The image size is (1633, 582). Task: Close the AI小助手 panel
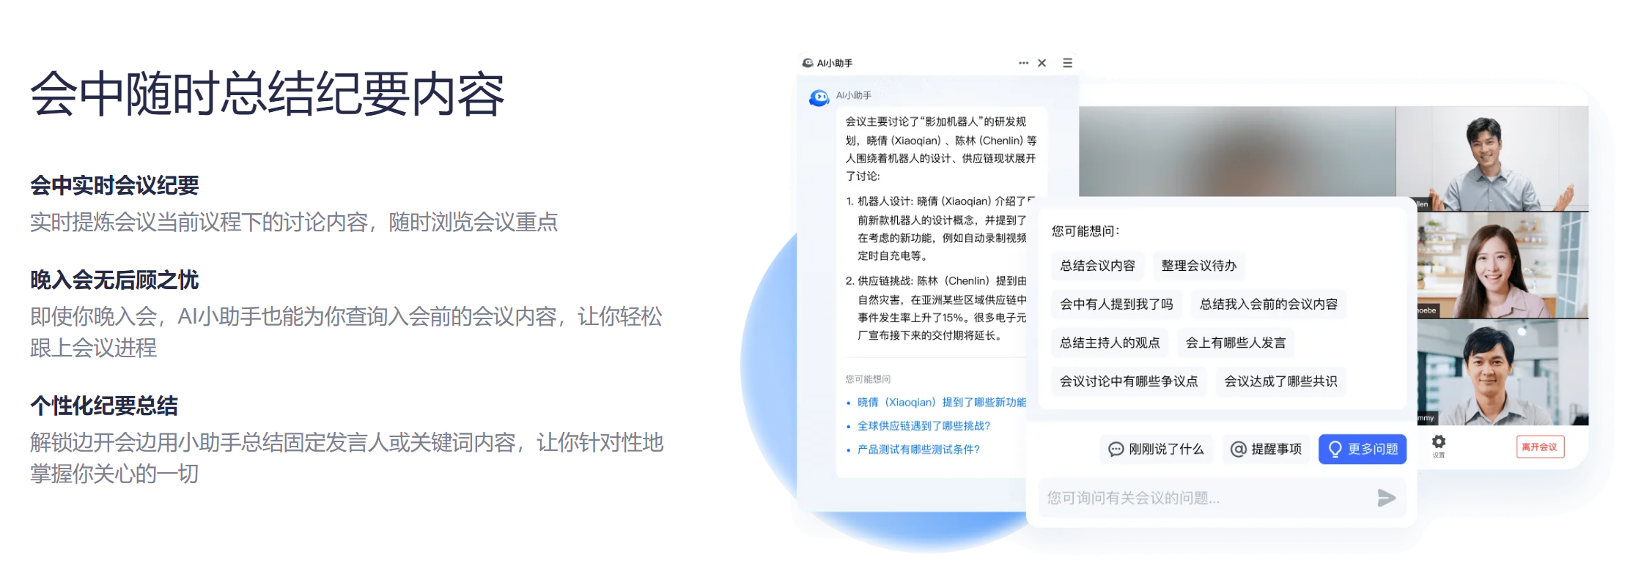click(1042, 63)
